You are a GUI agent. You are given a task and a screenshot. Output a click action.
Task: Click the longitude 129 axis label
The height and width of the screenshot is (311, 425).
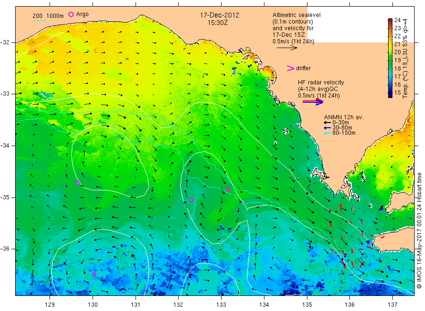click(x=50, y=304)
